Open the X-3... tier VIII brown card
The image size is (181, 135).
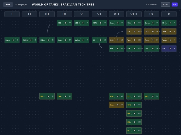[x=134, y=31]
